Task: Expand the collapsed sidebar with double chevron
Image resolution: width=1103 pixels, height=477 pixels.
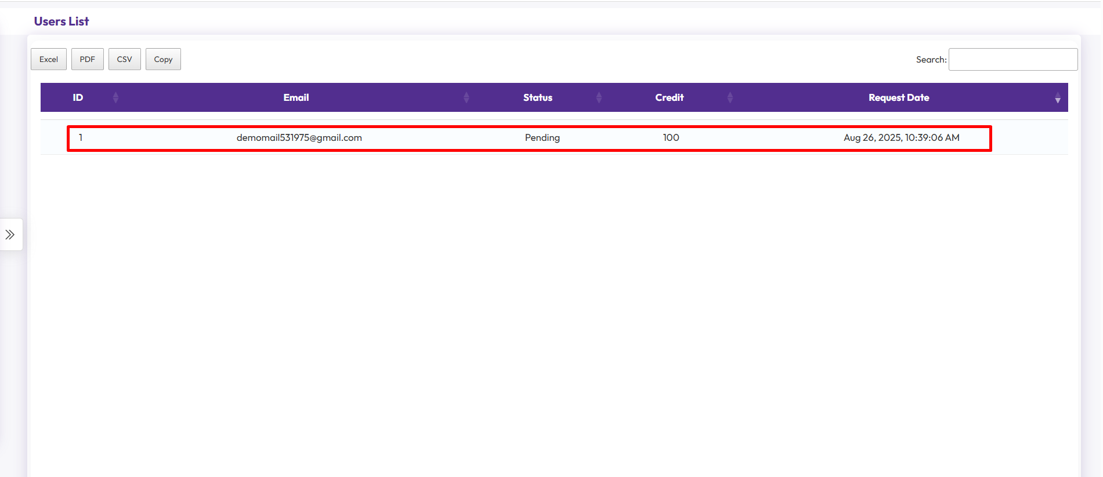Action: (x=10, y=234)
